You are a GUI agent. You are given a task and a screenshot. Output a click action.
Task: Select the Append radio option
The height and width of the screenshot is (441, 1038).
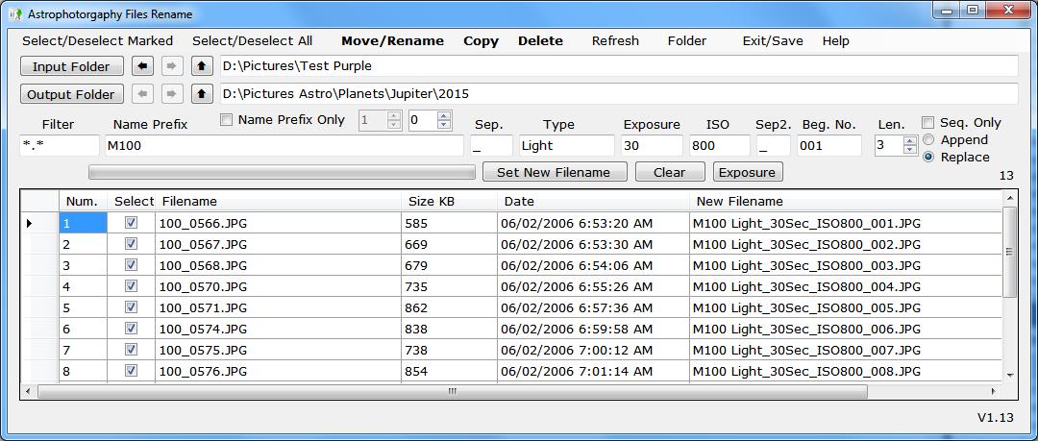tap(928, 140)
